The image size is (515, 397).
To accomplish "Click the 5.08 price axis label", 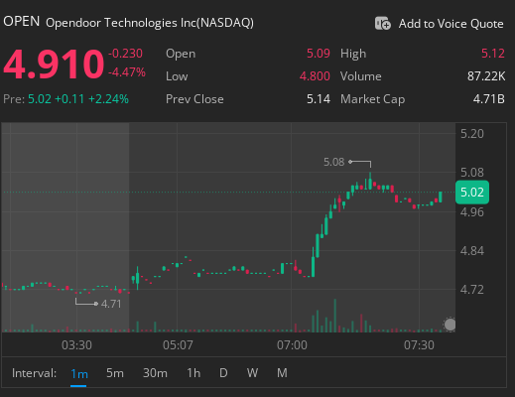I will click(472, 173).
